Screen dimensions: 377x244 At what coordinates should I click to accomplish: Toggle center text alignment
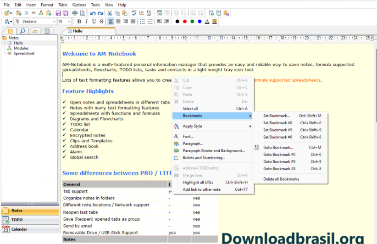coord(118,22)
